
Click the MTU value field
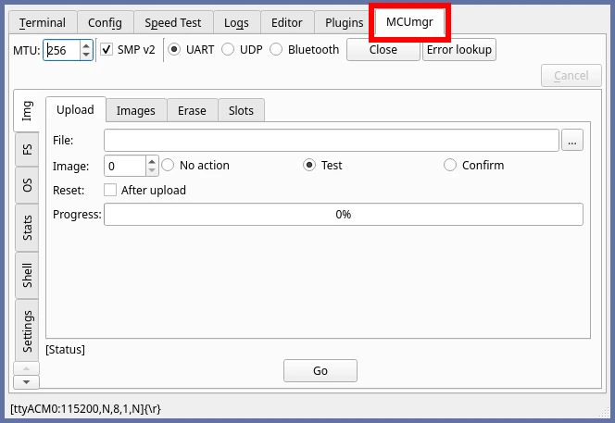click(x=61, y=50)
